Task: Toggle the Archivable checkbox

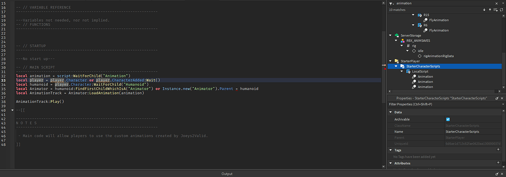Action: pos(448,119)
